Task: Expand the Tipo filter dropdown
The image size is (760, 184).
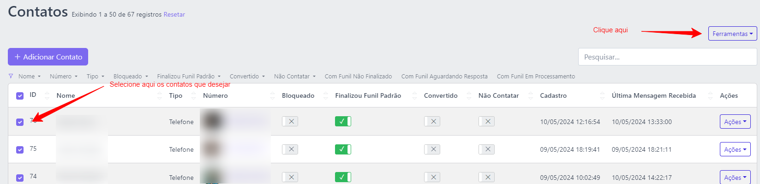Action: pyautogui.click(x=96, y=76)
